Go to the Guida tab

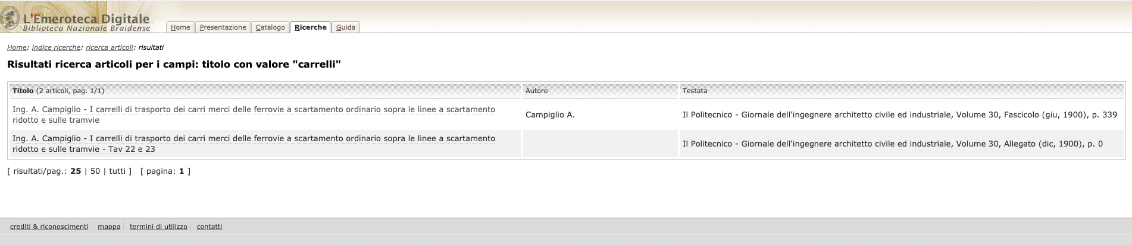point(345,27)
